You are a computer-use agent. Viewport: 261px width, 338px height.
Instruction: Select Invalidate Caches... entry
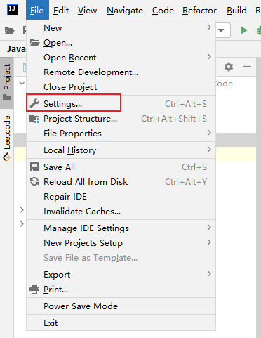click(x=121, y=212)
